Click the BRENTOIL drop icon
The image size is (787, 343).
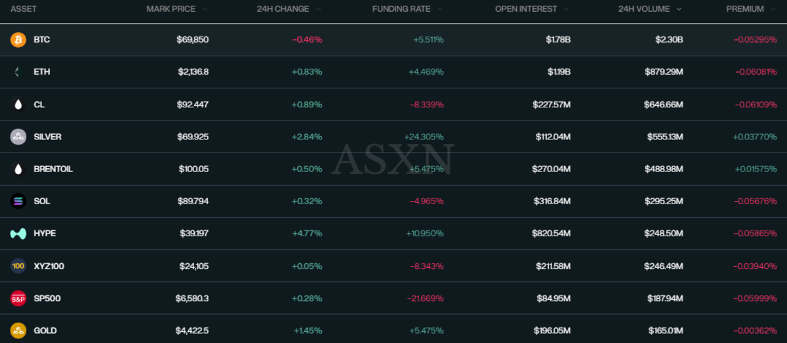coord(18,169)
